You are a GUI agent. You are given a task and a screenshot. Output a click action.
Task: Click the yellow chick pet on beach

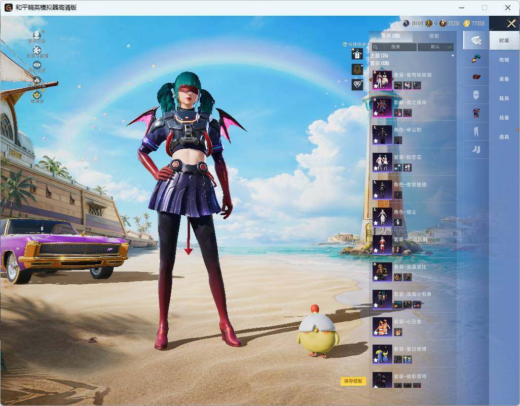(317, 332)
